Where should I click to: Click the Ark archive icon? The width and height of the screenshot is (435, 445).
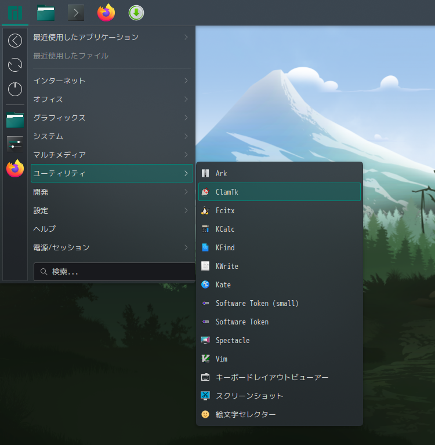click(205, 173)
